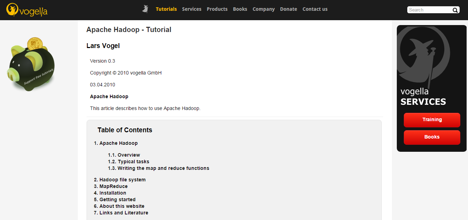
Task: Jump to 7. Links and Literature
Action: click(x=121, y=213)
